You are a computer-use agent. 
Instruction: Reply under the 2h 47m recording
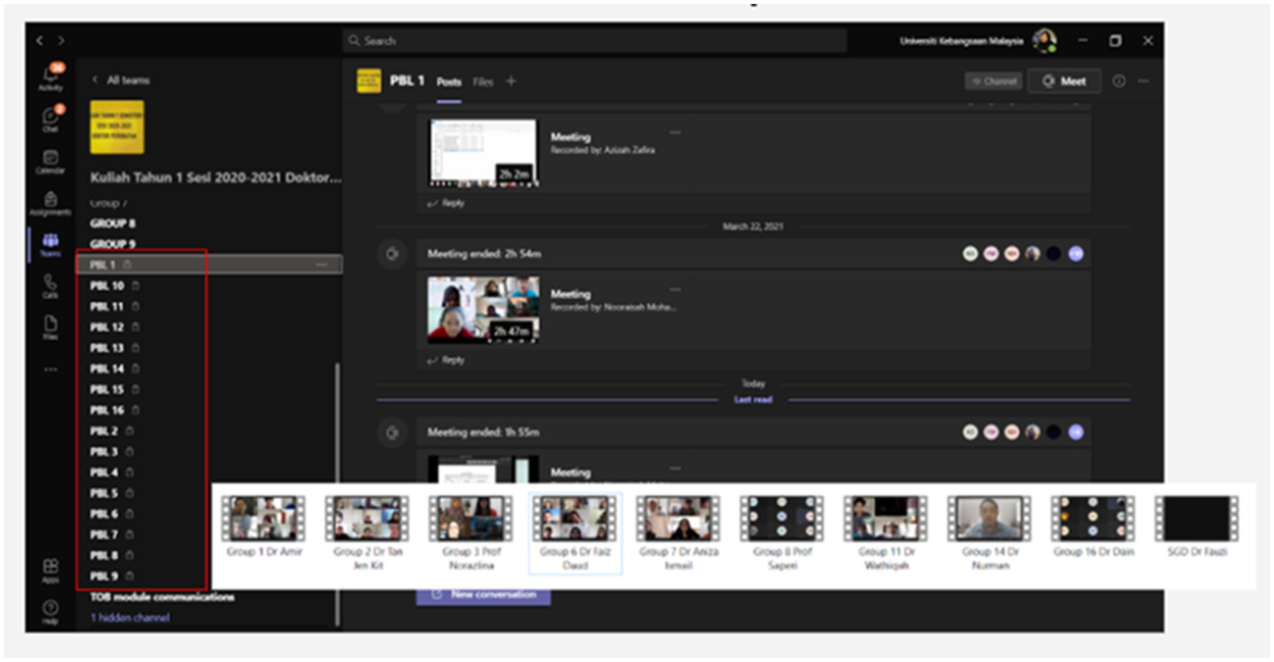[446, 360]
